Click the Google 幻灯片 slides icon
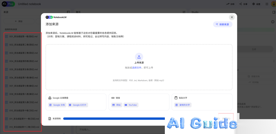This screenshot has height=134, width=276. 70,105
